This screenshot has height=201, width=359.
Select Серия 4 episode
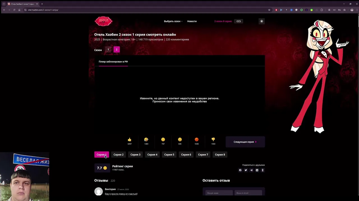[152, 155]
